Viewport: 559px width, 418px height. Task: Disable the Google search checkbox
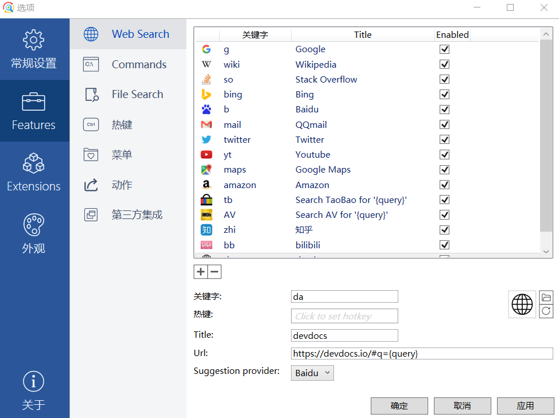[444, 49]
